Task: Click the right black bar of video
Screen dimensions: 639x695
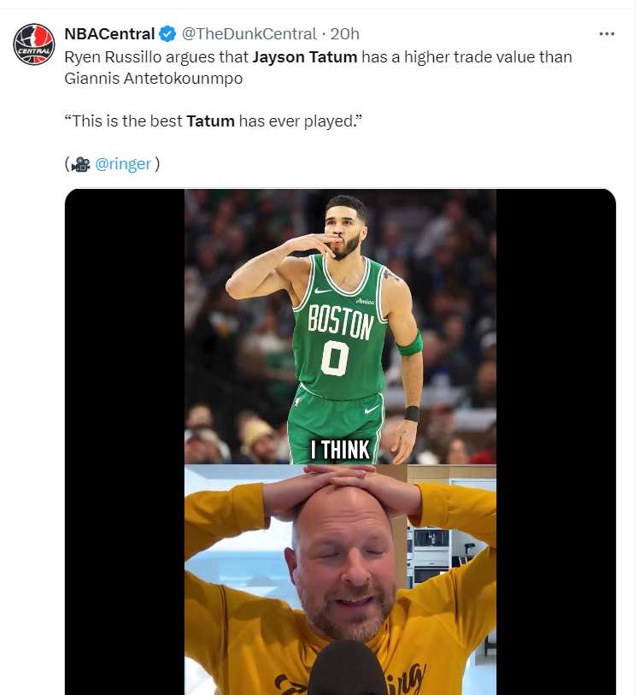Action: (555, 427)
